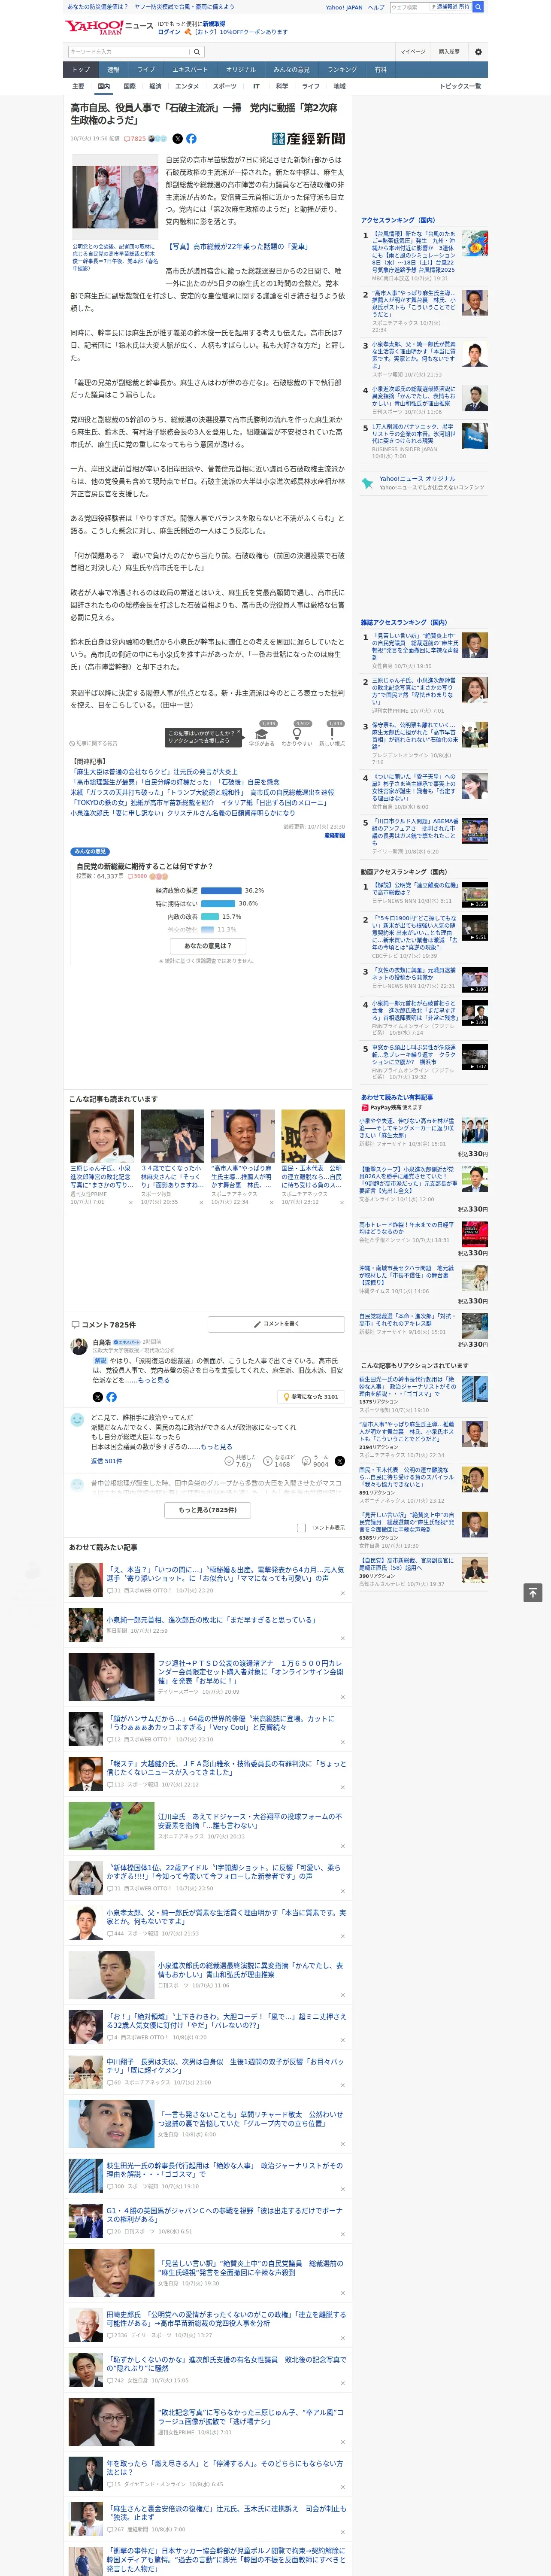Open related link 「麻生大臣は普通の会社ならクビ」
This screenshot has height=2576, width=551.
tap(154, 772)
